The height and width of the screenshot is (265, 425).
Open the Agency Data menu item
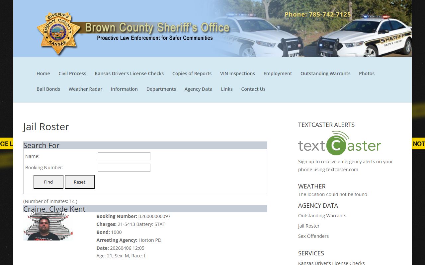[199, 89]
